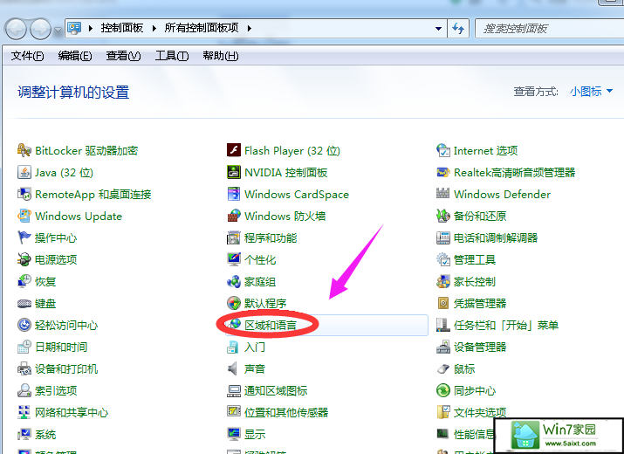Click the Windows CardSpace icon
This screenshot has height=454, width=624.
pos(234,195)
